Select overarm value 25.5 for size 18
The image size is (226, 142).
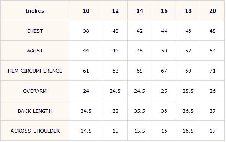[x=188, y=91]
